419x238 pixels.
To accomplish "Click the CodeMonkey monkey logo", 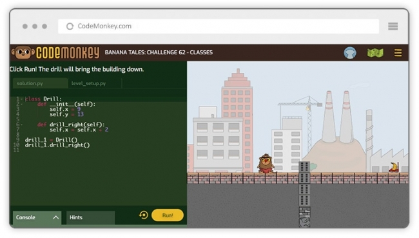I will [x=23, y=52].
